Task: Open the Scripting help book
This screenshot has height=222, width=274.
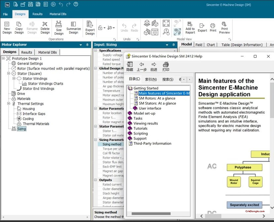Action: (140, 133)
